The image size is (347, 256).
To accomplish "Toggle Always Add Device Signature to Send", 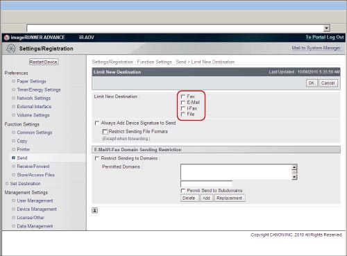I will coord(97,123).
